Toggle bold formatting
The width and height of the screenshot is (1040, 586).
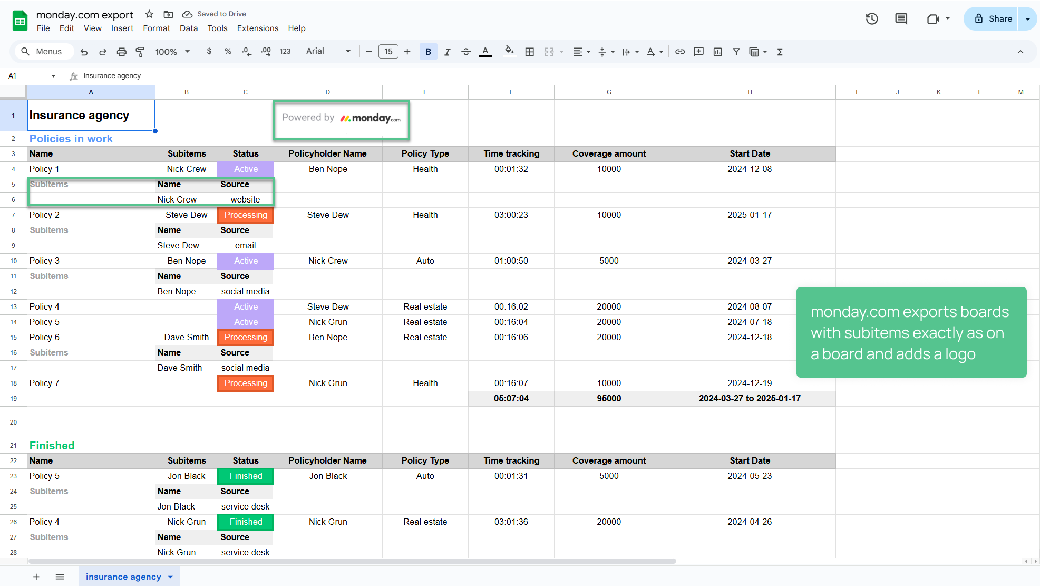(429, 52)
